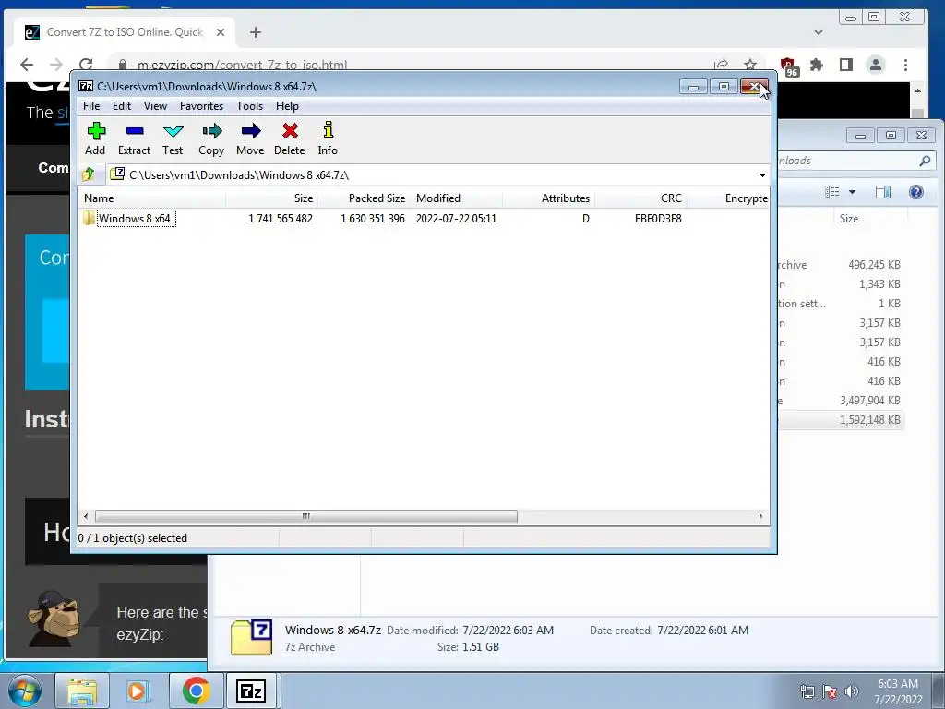Open Chrome three-dot menu
The height and width of the screenshot is (709, 945).
click(906, 65)
